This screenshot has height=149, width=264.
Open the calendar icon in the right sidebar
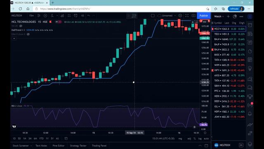coord(250,60)
